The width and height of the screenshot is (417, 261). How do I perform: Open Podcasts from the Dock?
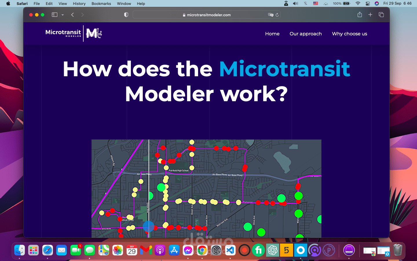[x=160, y=250]
